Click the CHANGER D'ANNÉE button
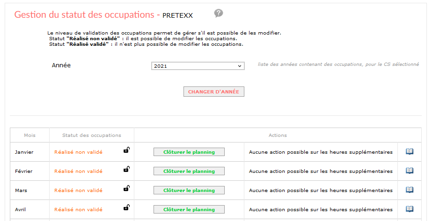The image size is (433, 221). point(214,92)
